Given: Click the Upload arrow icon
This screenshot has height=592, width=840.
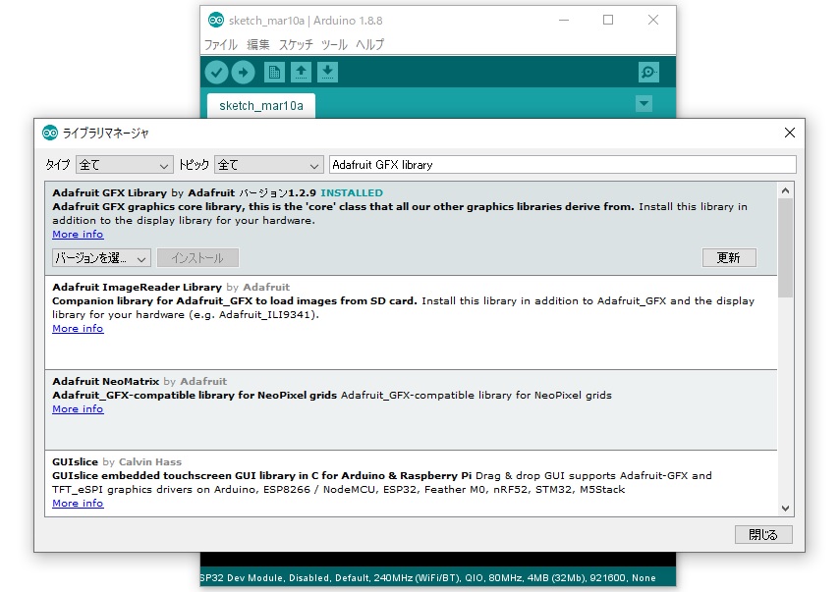Looking at the screenshot, I should 243,72.
